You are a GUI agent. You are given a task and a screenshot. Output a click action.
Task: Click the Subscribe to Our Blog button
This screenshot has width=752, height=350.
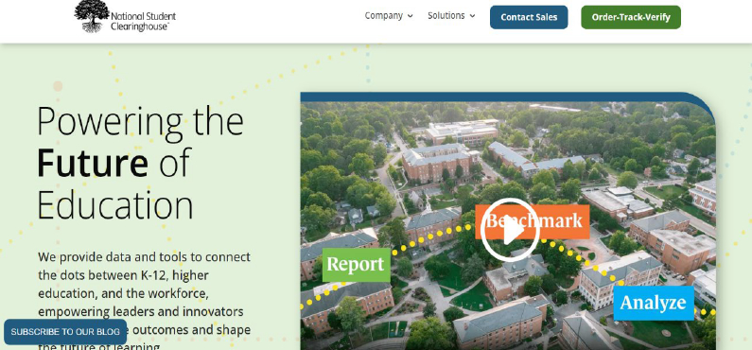(65, 332)
